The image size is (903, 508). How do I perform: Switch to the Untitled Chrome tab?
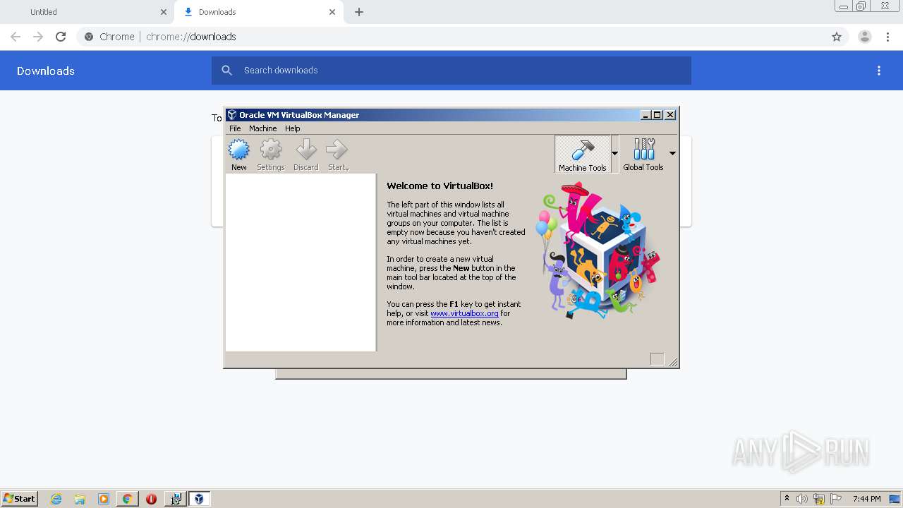pyautogui.click(x=87, y=12)
